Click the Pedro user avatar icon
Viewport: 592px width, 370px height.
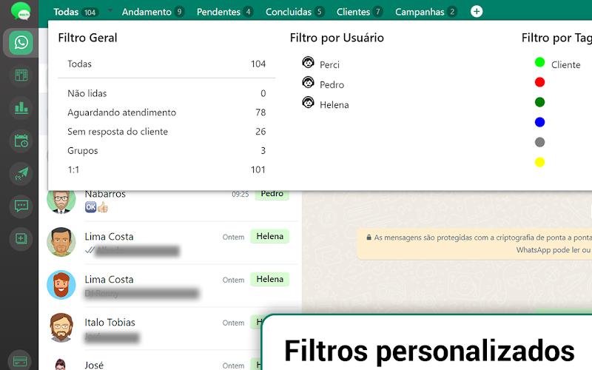tap(308, 82)
